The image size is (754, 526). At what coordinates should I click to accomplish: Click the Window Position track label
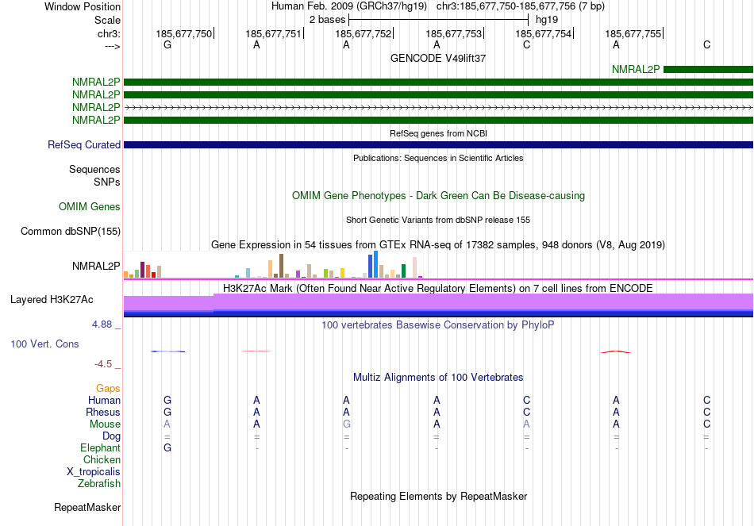point(83,6)
